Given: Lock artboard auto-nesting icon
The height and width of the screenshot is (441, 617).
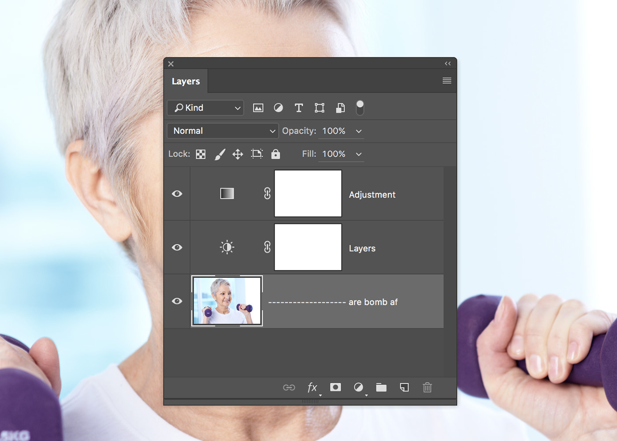Looking at the screenshot, I should (257, 153).
